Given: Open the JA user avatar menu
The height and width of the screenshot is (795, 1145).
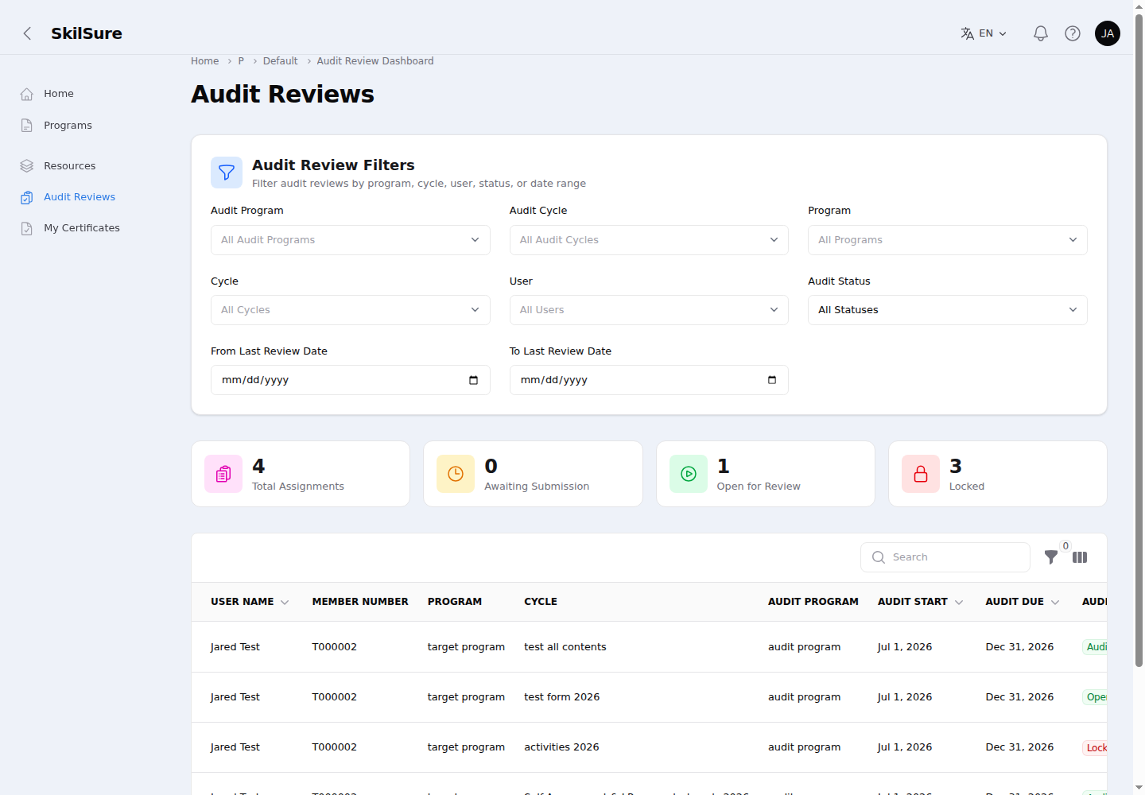Looking at the screenshot, I should [x=1107, y=33].
